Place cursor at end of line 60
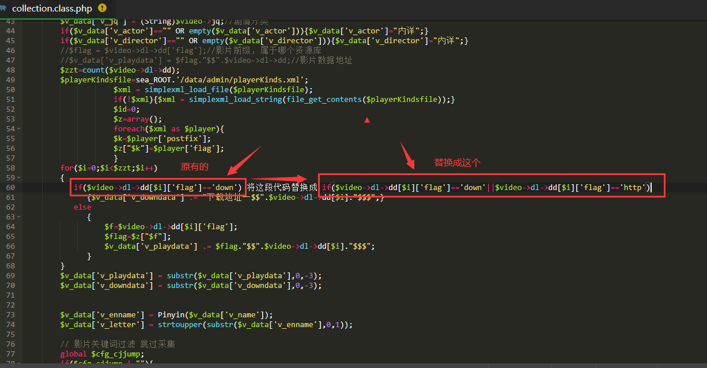This screenshot has width=707, height=368. pyautogui.click(x=651, y=187)
